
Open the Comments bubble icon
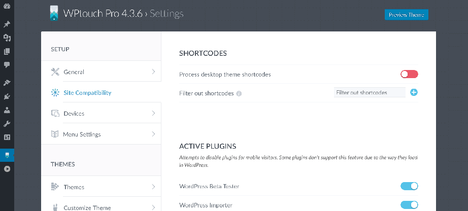7,65
